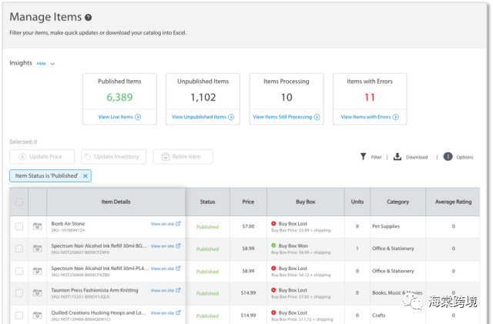Remove the Item Status is 'Published' filter

coord(86,176)
